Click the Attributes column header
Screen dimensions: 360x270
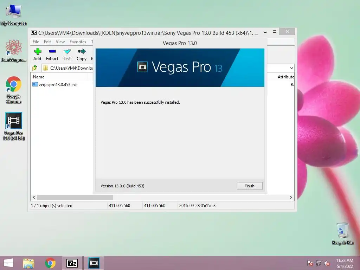285,77
